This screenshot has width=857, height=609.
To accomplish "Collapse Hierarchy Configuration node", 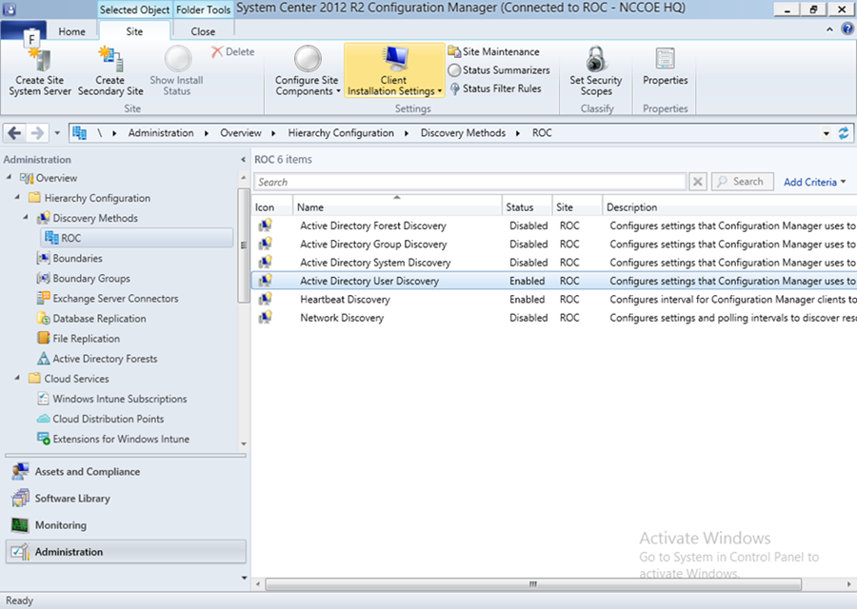I will [x=17, y=197].
